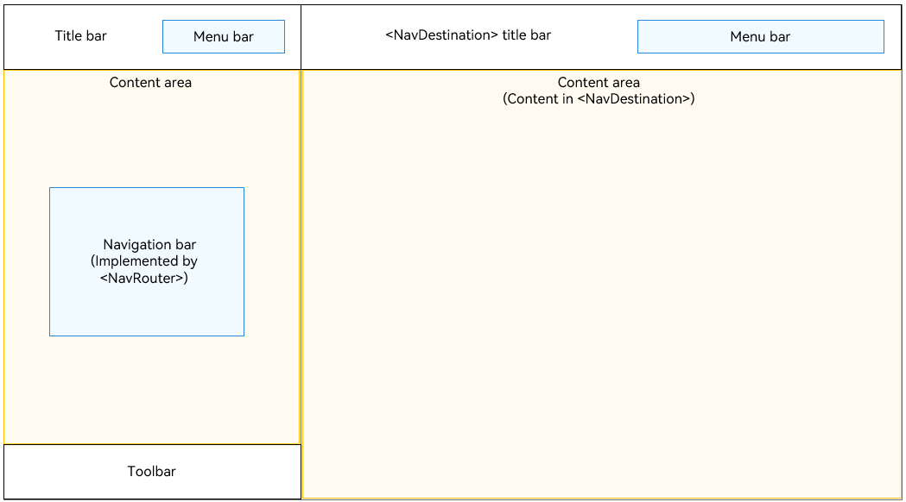The image size is (906, 502).
Task: Select the "(Content in <NavDestination>)" text
Action: click(599, 99)
